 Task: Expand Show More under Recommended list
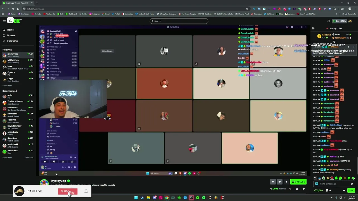pos(7,158)
